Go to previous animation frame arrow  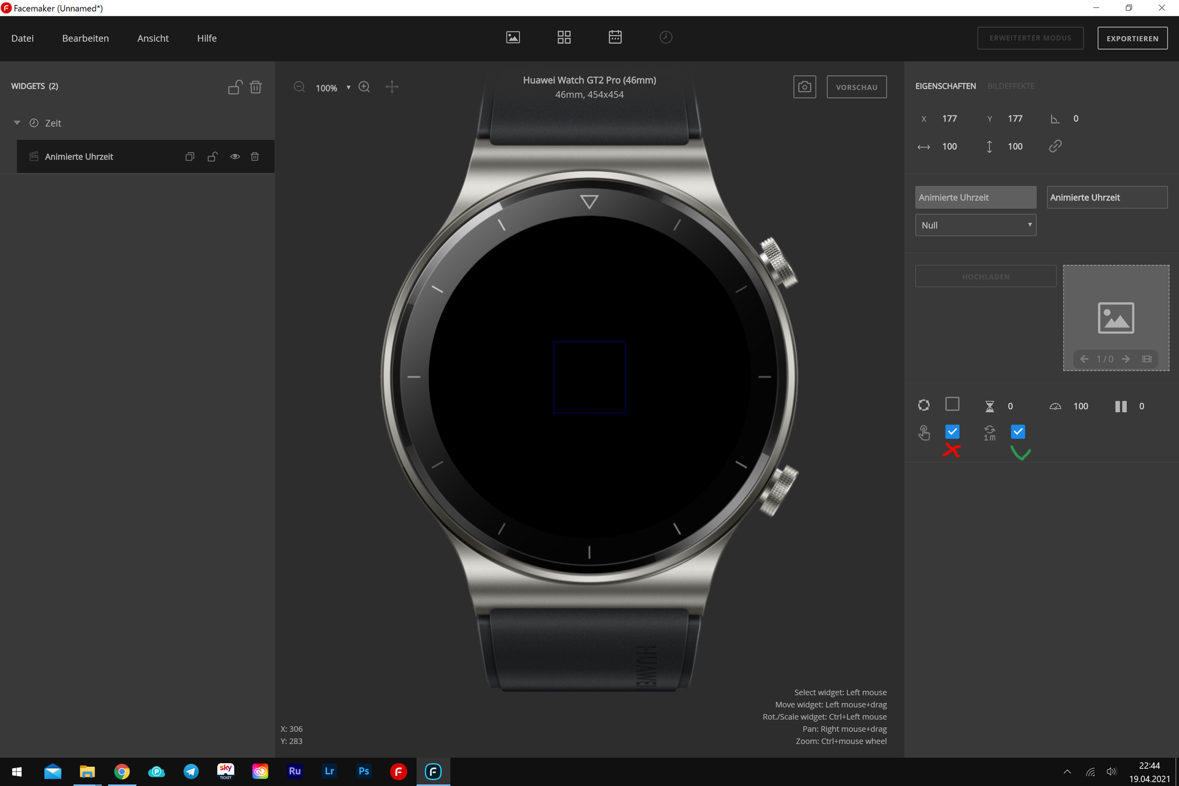1084,359
